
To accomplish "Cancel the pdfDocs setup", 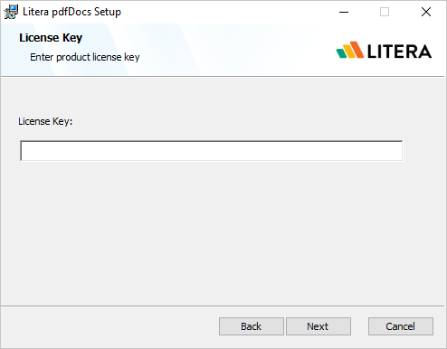I will pos(401,326).
